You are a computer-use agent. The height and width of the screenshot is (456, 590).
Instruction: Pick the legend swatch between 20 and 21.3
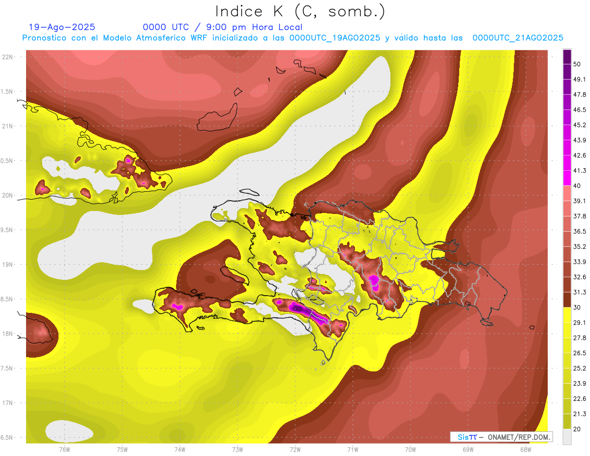point(567,422)
